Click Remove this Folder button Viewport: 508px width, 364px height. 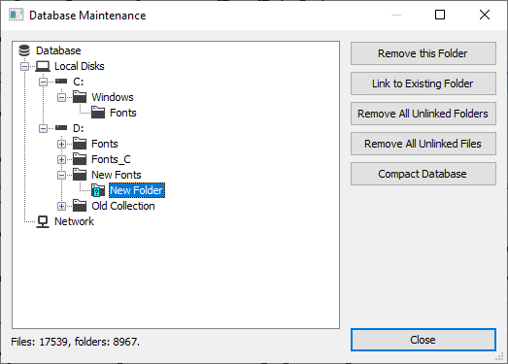coord(423,53)
